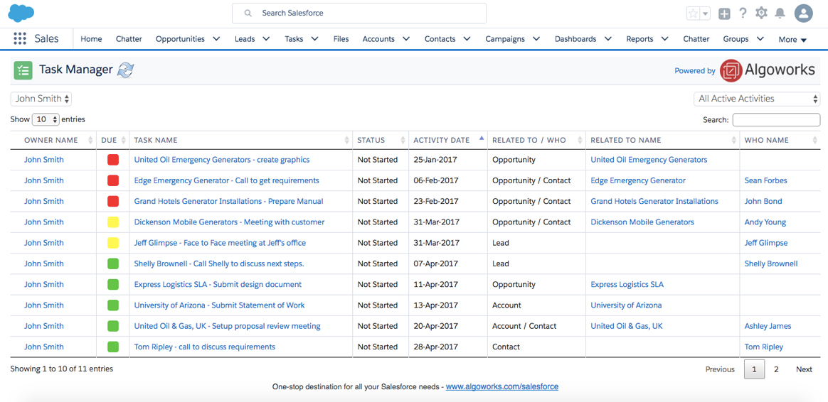828x402 pixels.
Task: Open the More navigation menu
Action: click(792, 40)
